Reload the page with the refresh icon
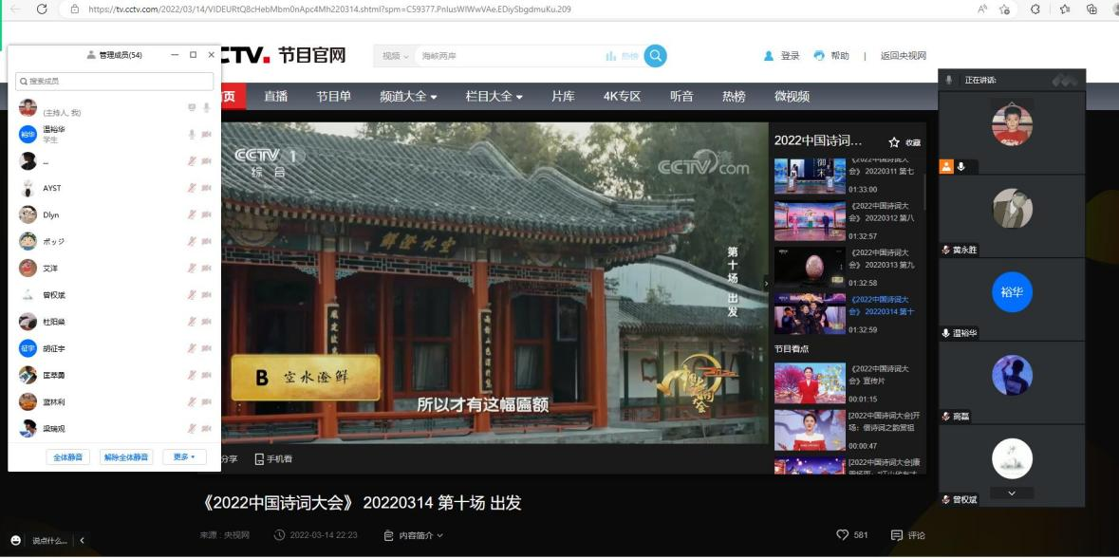The image size is (1119, 558). pos(42,9)
